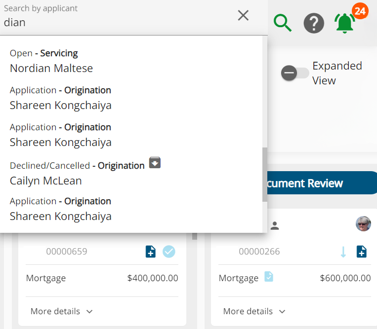Image resolution: width=377 pixels, height=329 pixels.
Task: Click the $400,000.00 mortgage amount
Action: tap(153, 278)
